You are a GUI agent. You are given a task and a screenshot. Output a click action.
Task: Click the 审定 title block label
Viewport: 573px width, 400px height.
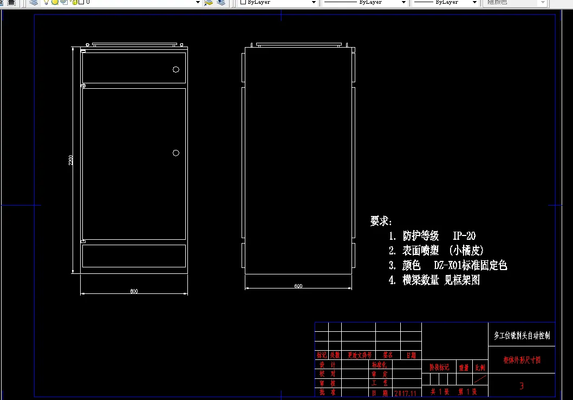point(380,374)
